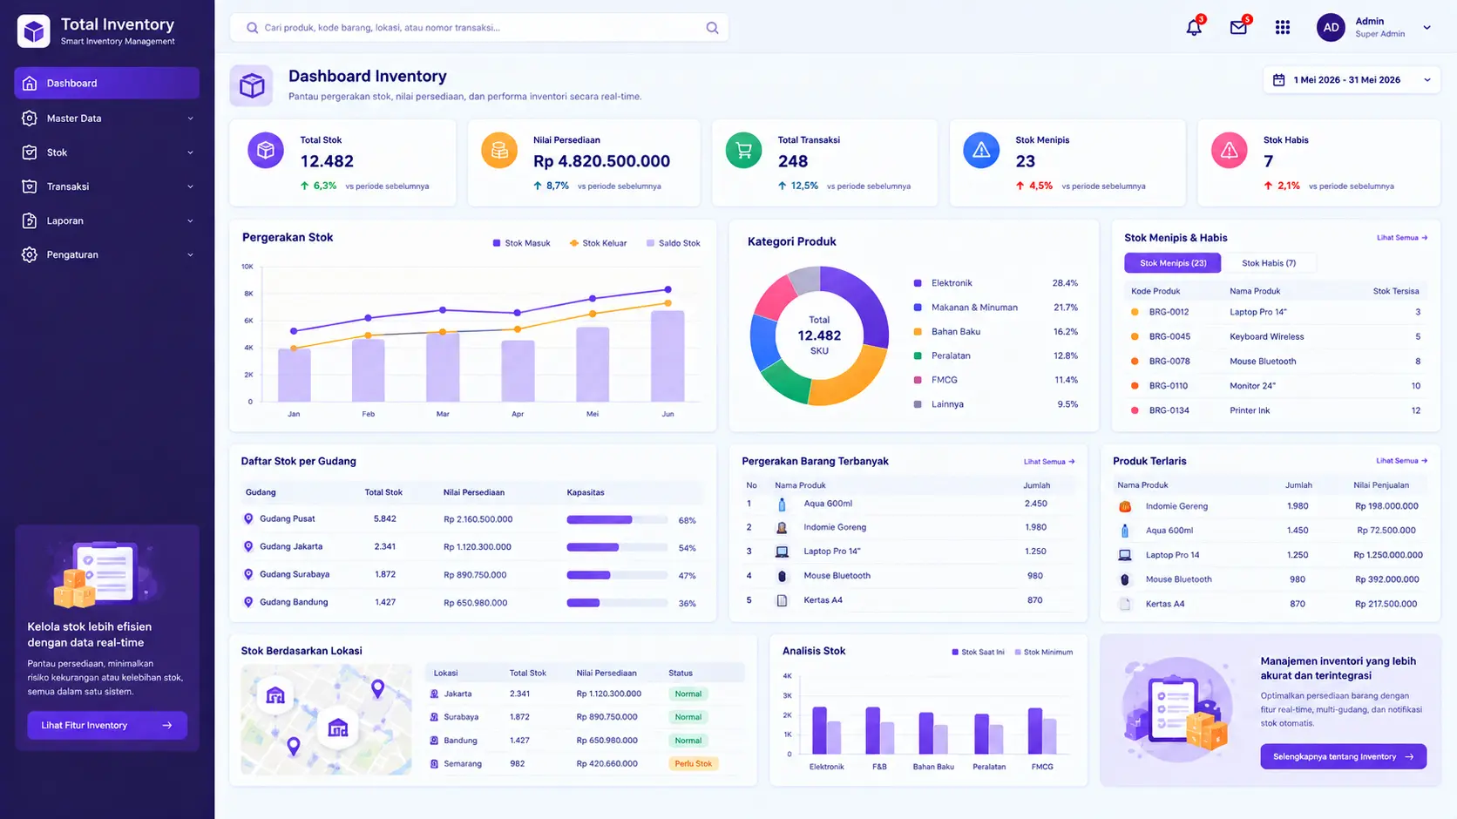This screenshot has width=1457, height=819.
Task: Toggle the Stok Saat Ini legend
Action: [x=978, y=652]
